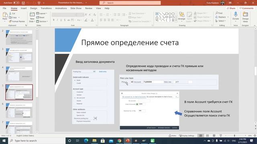
Task: Open File Explorer from taskbar
Action: click(94, 140)
